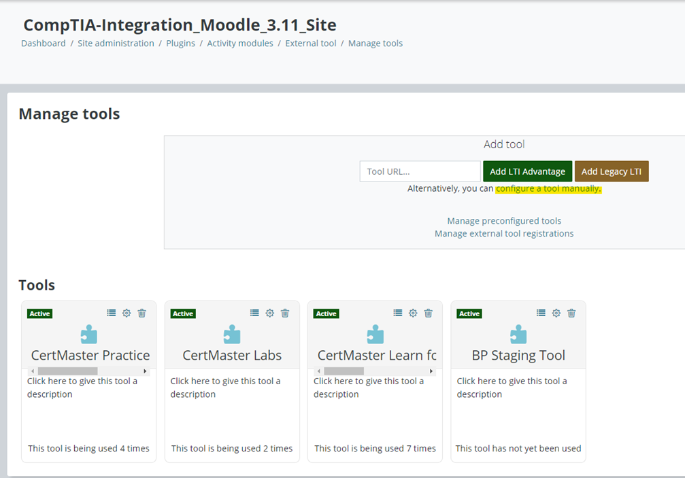685x478 pixels.
Task: Click the CertMaster Practice scrollbar thumb
Action: coord(68,371)
